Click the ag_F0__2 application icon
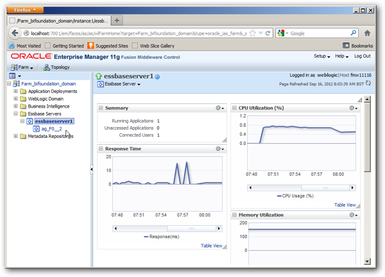385x277 pixels. click(x=37, y=129)
